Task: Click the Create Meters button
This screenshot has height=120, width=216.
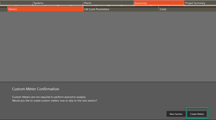Action: pos(197,114)
